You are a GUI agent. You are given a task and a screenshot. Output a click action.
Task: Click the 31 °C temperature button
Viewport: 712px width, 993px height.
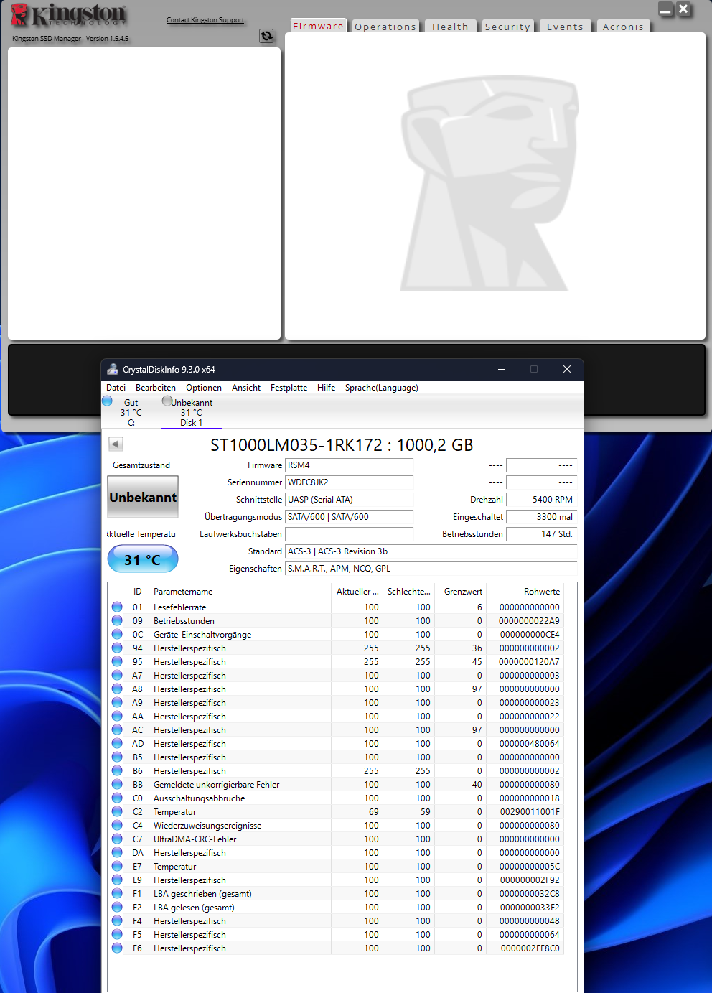coord(143,559)
